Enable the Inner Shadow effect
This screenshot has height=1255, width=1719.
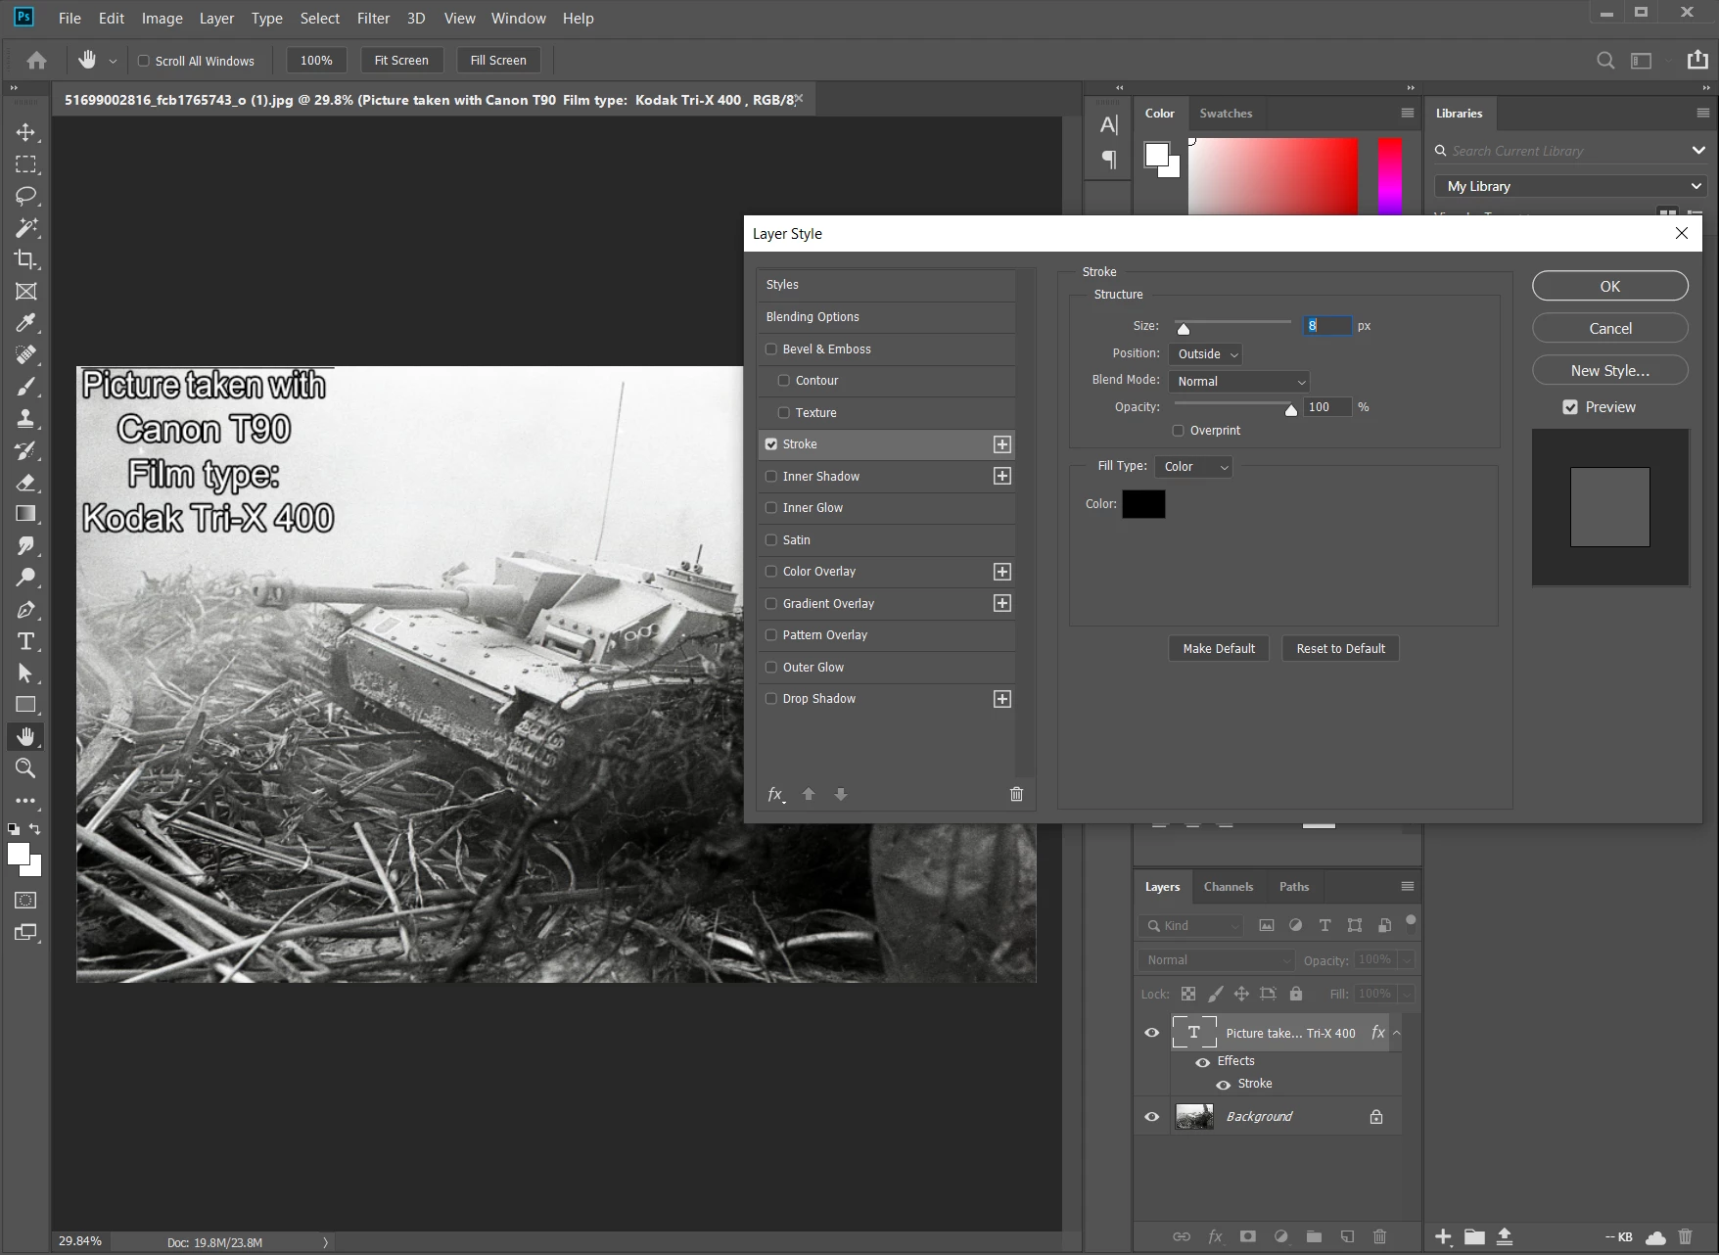[x=771, y=477]
